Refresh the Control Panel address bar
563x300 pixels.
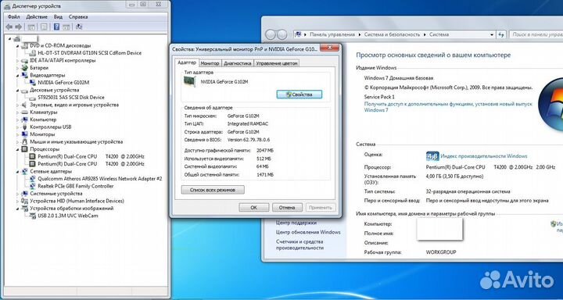[x=501, y=35]
